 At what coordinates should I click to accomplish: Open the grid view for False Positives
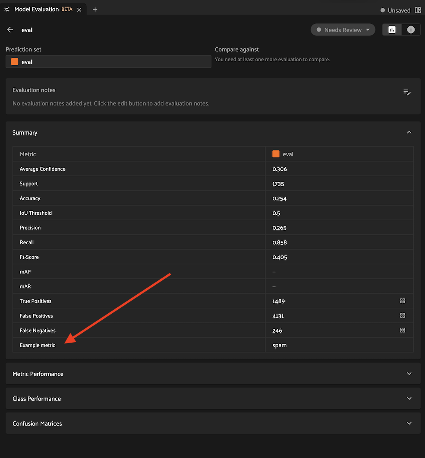(402, 315)
